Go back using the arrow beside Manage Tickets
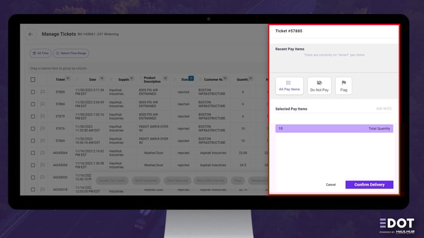 point(31,34)
